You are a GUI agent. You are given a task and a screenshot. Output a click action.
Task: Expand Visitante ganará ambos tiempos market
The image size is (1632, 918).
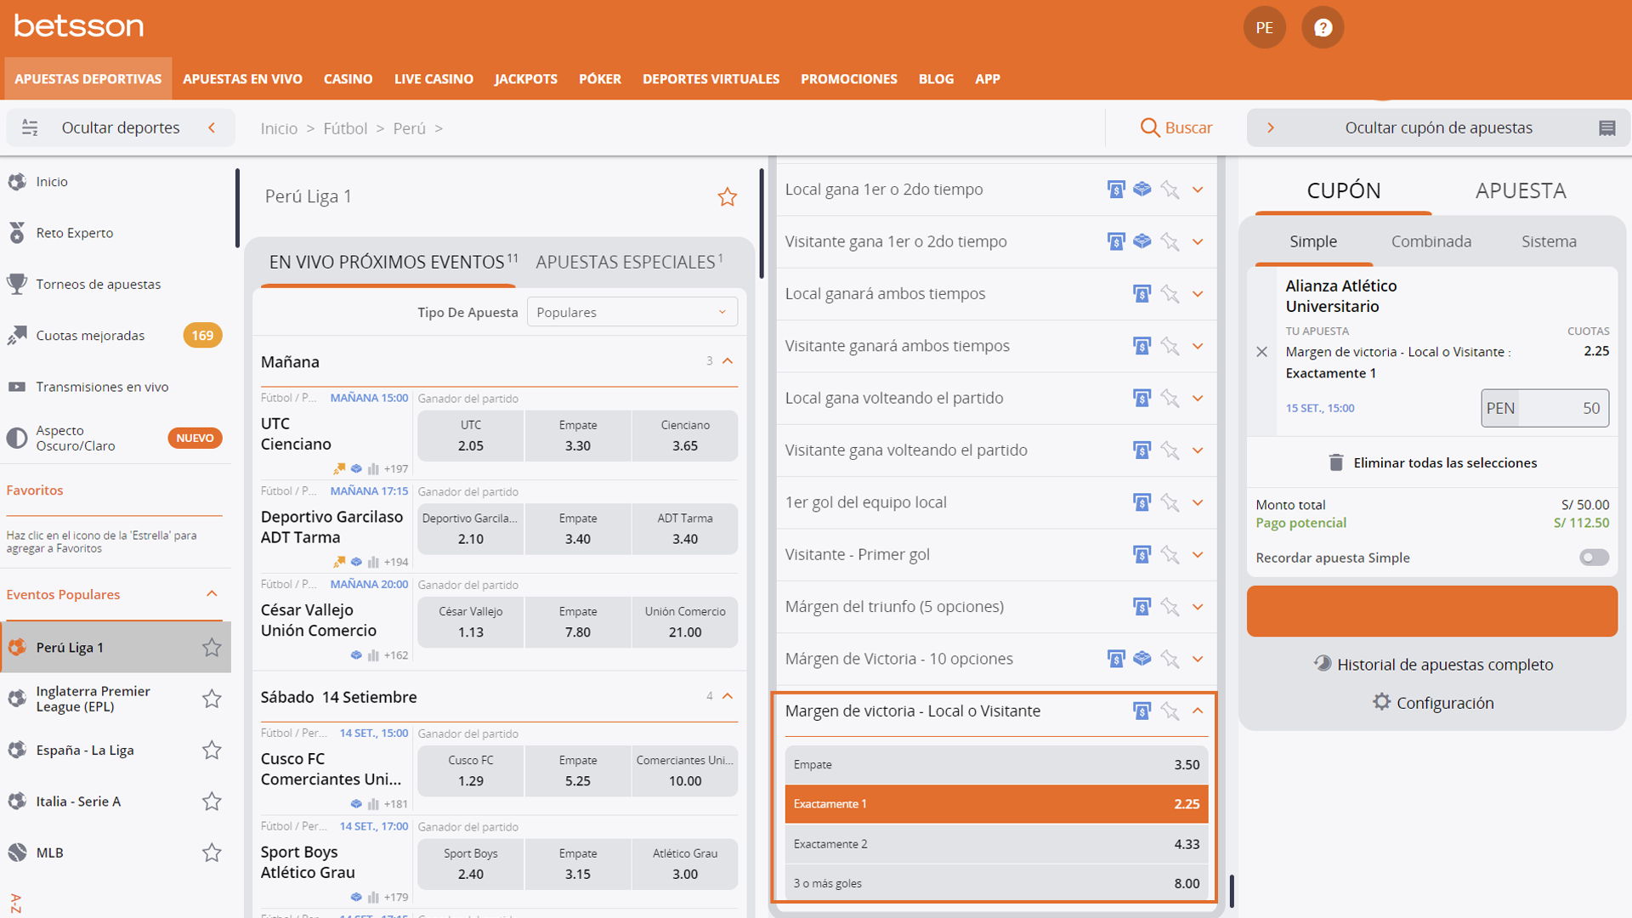[1198, 346]
